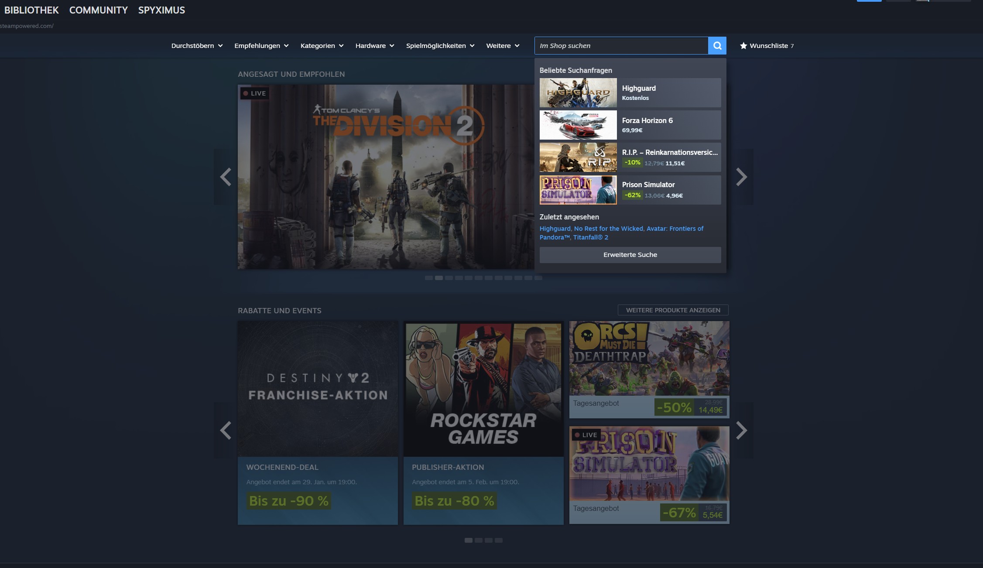This screenshot has height=568, width=983.
Task: Go to previous featured carousel item
Action: [226, 177]
